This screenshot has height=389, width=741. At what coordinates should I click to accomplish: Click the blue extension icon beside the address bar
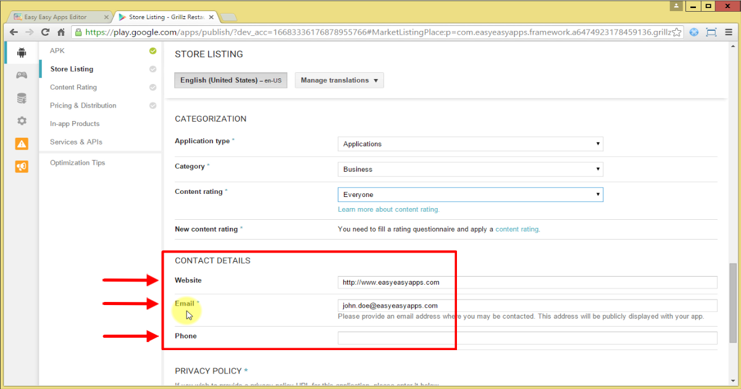(x=693, y=31)
